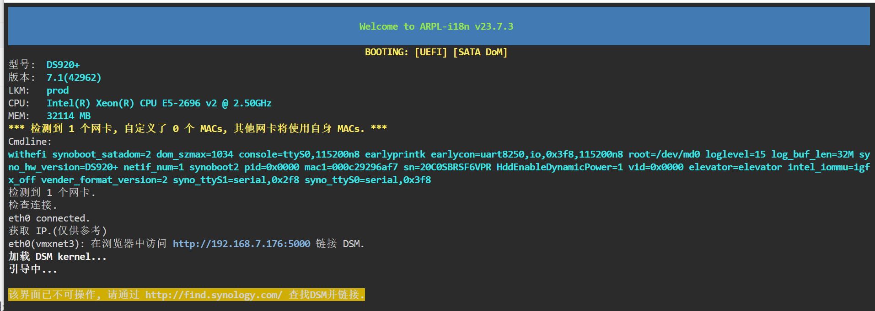Click the DS920+ model value

pos(63,65)
